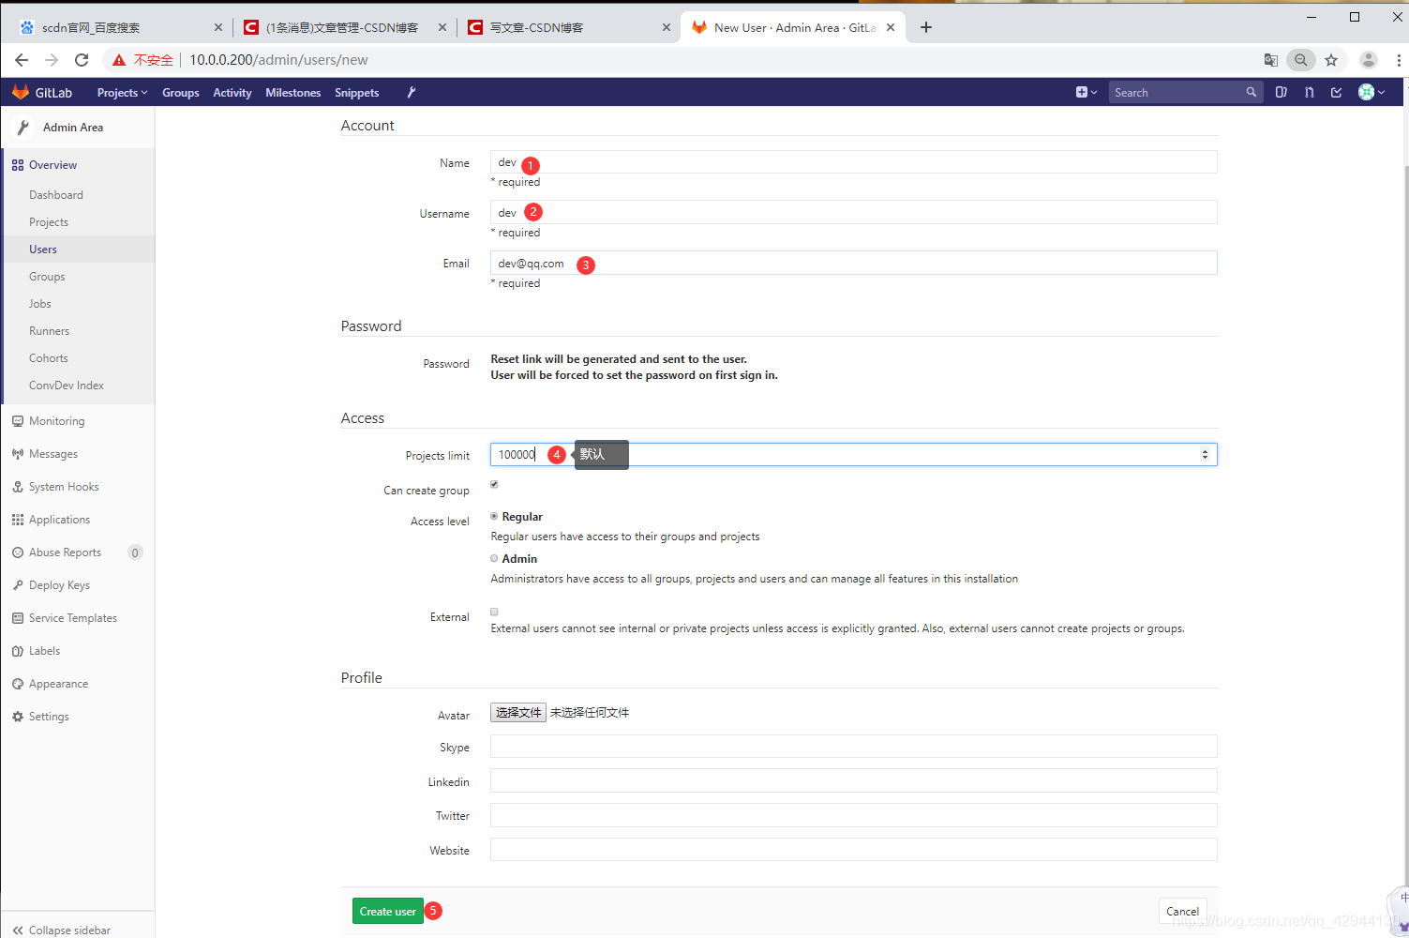Viewport: 1409px width, 938px height.
Task: Open Groups in top navigation
Action: (180, 93)
